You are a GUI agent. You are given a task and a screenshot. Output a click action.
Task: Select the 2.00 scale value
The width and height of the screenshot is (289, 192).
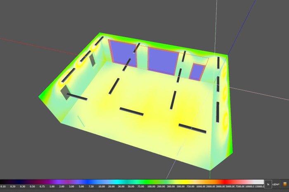62,187
